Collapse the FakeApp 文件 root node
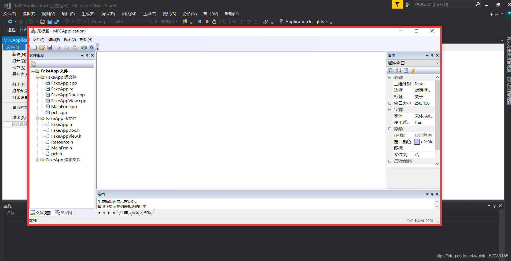This screenshot has height=261, width=511. [x=33, y=71]
